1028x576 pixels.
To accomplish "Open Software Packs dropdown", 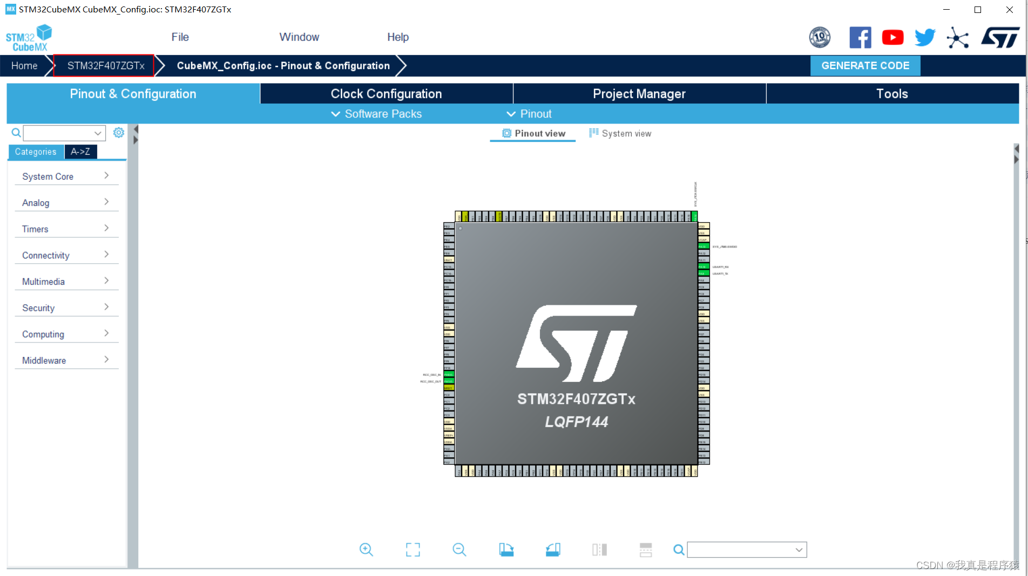I will click(x=376, y=114).
